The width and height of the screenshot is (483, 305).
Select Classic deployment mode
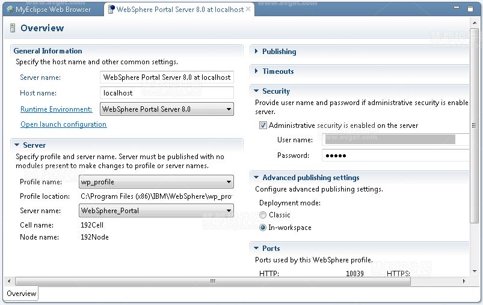pos(263,215)
